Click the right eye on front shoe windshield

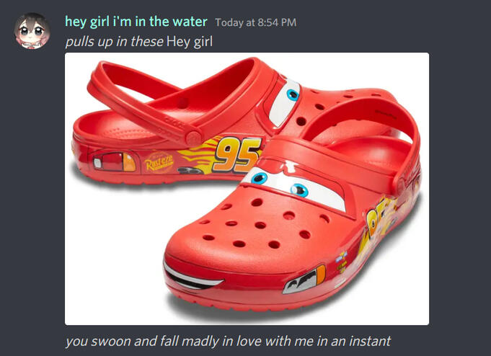[299, 190]
